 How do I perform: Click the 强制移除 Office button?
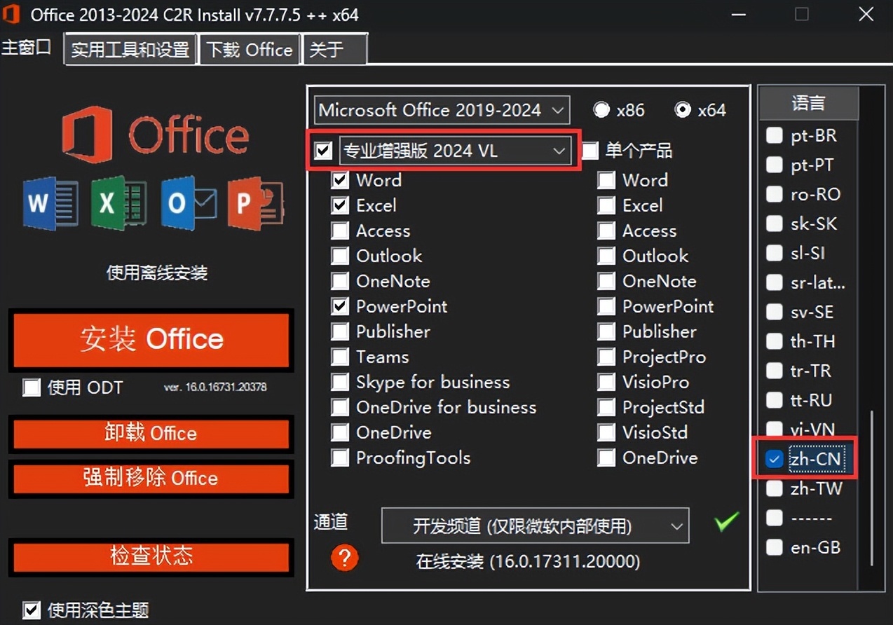(151, 479)
